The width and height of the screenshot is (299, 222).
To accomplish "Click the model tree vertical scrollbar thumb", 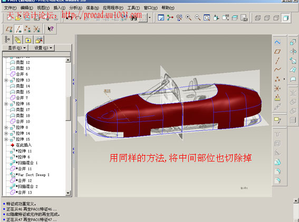I will (x=68, y=108).
